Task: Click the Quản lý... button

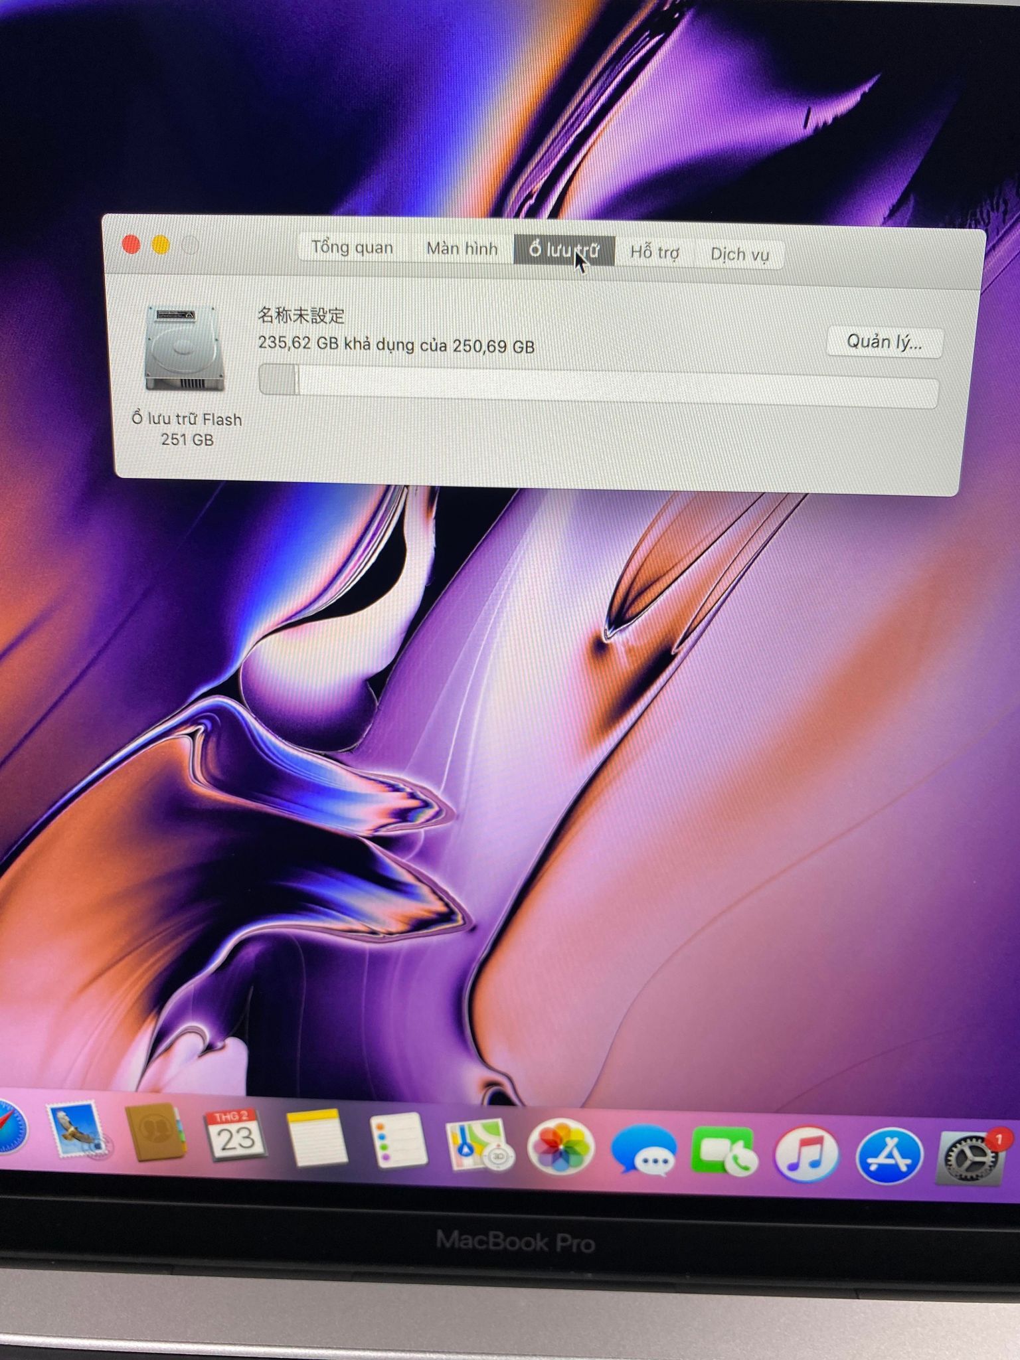Action: [x=884, y=342]
